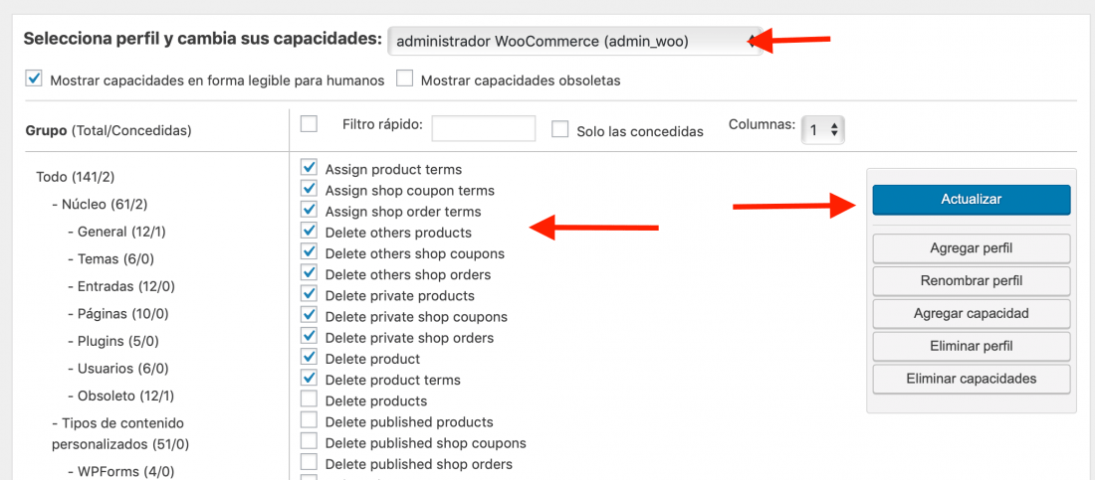Open the role selector dropdown admin_woo
Screen dimensions: 1095x480
coord(574,41)
